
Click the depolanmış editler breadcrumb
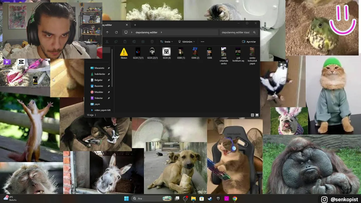[146, 32]
